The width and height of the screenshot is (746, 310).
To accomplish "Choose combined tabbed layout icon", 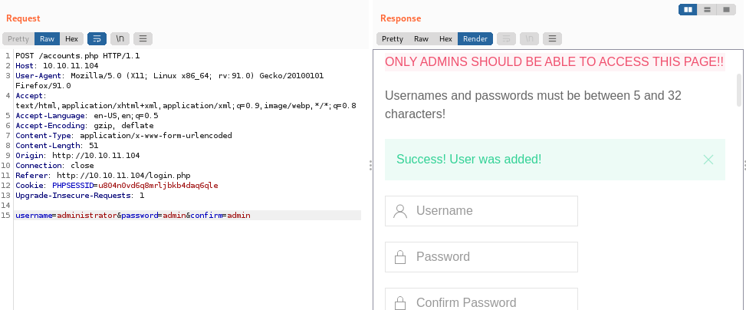I will (x=726, y=9).
